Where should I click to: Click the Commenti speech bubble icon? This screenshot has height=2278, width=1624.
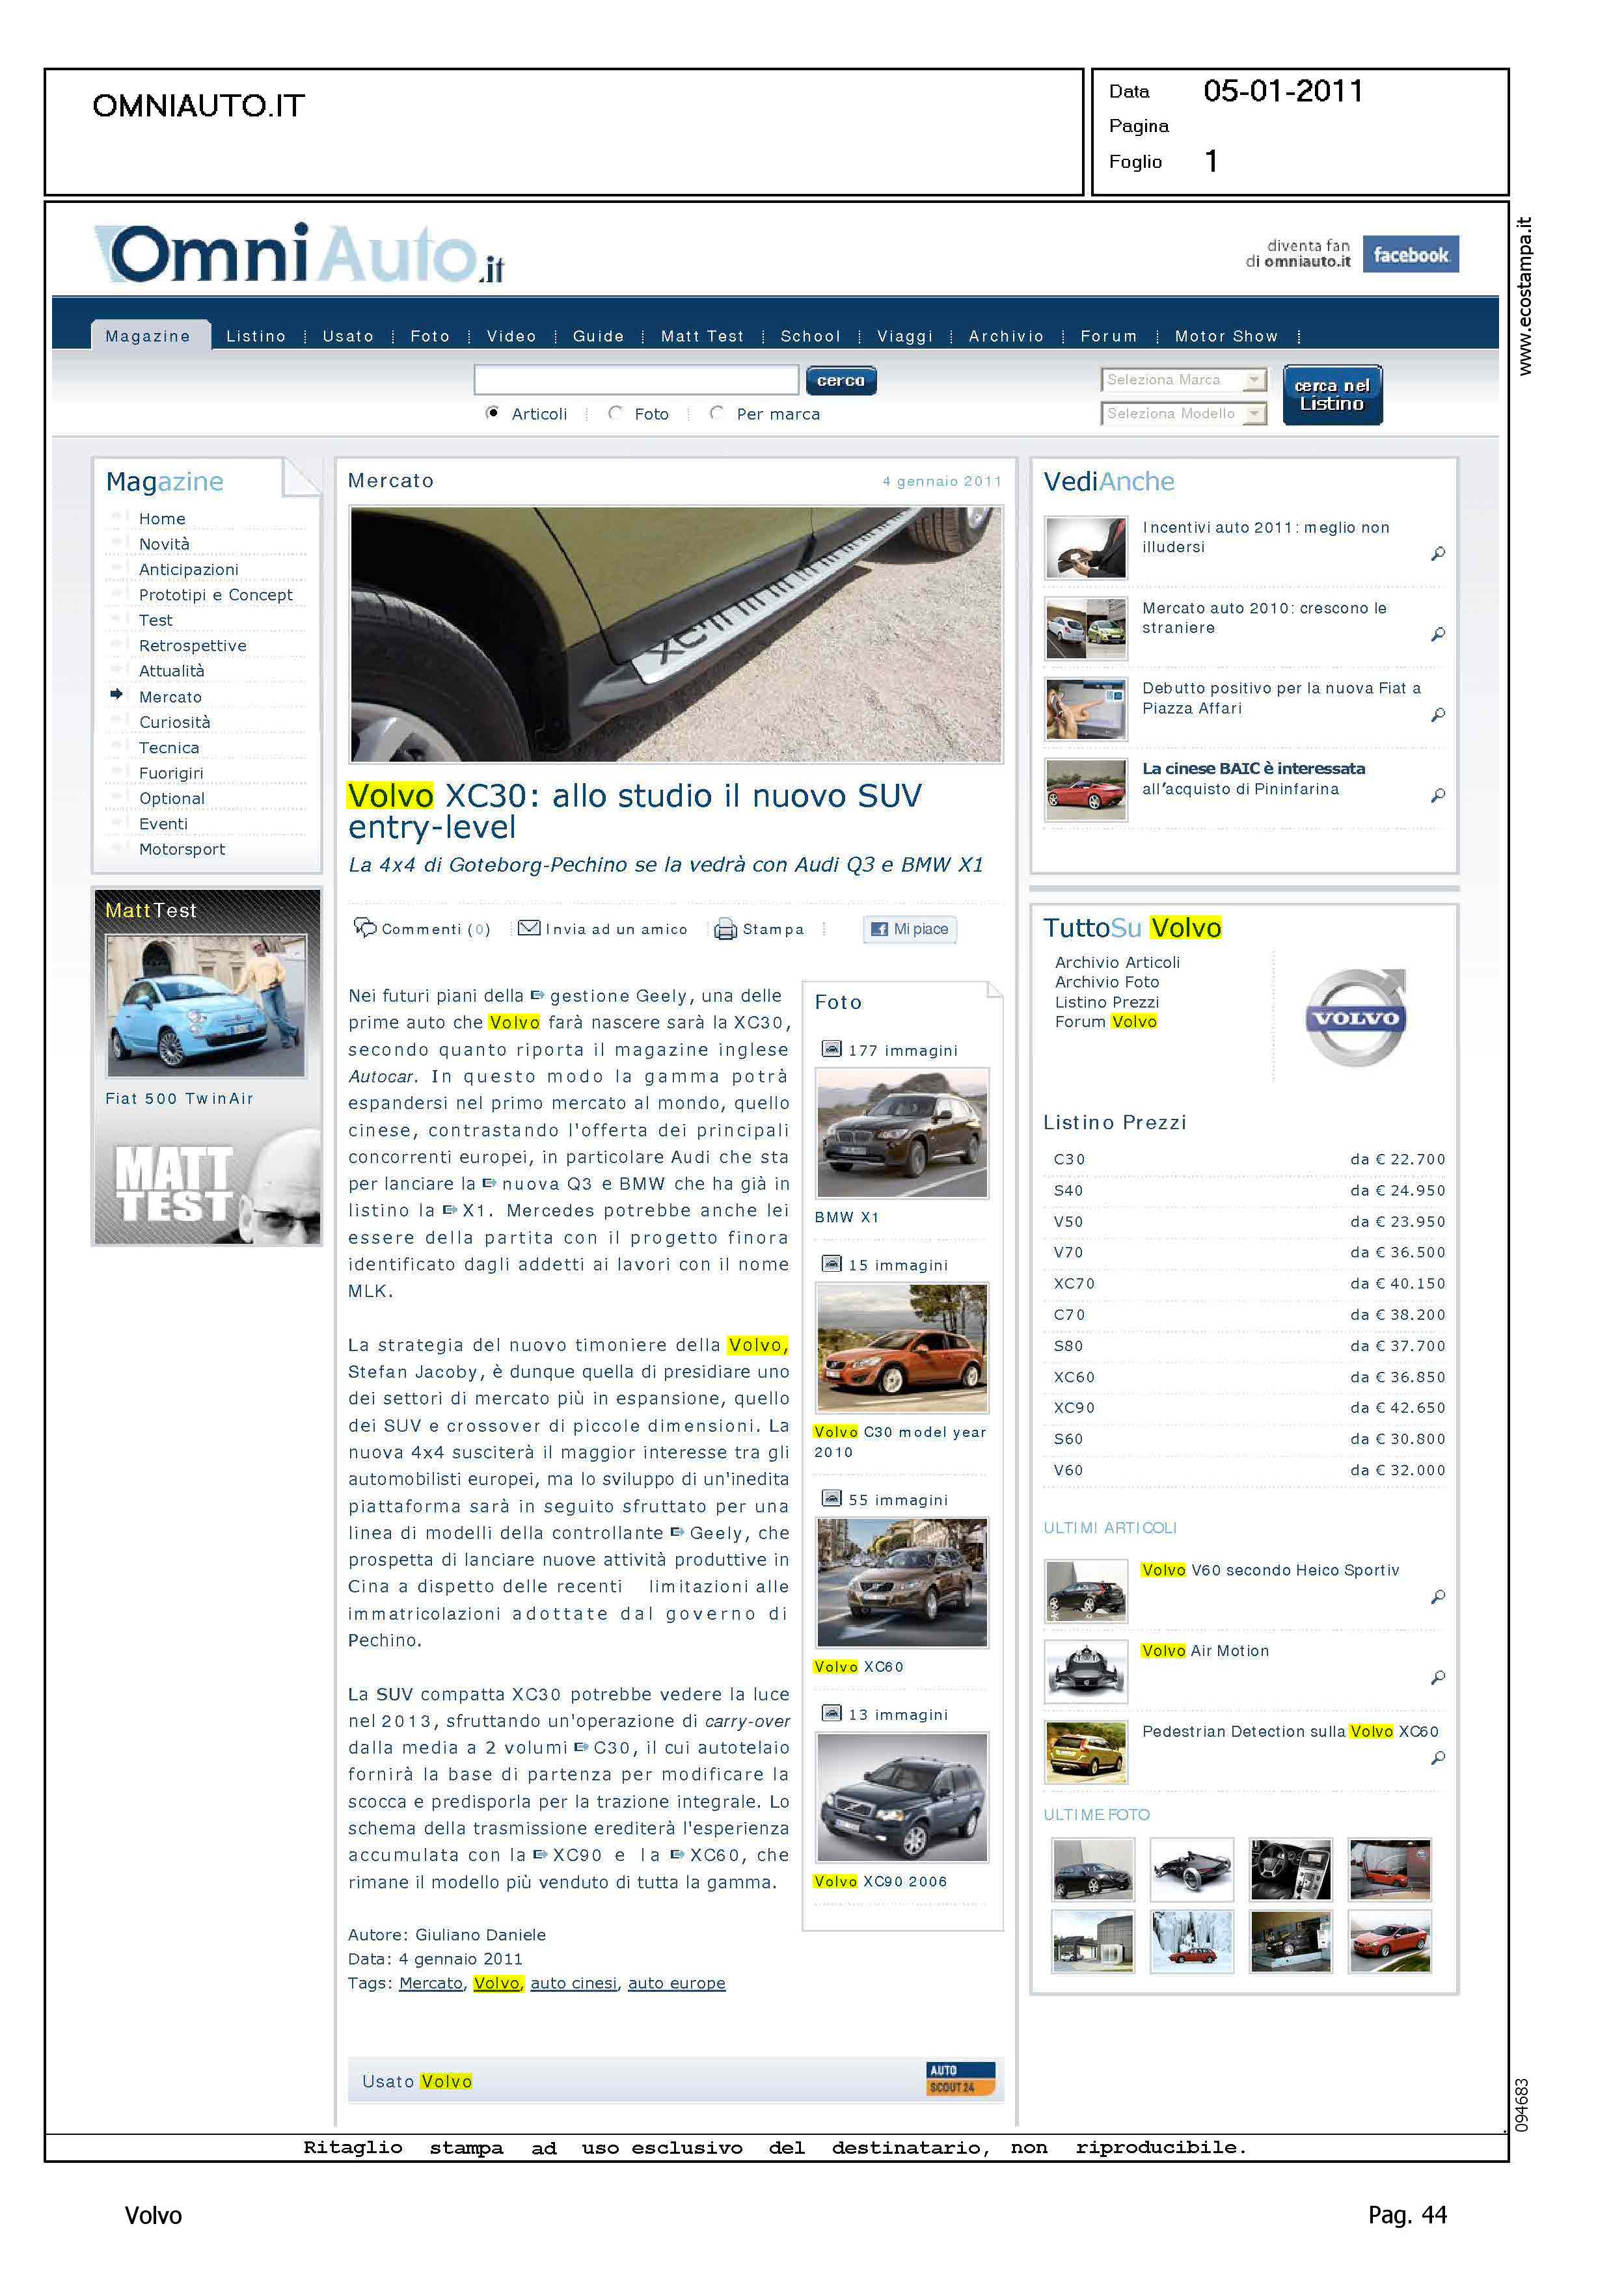point(365,928)
